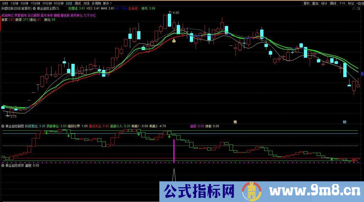Image resolution: width=364 pixels, height=202 pixels.
Task: Click the 民营医院 concept tag
Action: pos(20,16)
